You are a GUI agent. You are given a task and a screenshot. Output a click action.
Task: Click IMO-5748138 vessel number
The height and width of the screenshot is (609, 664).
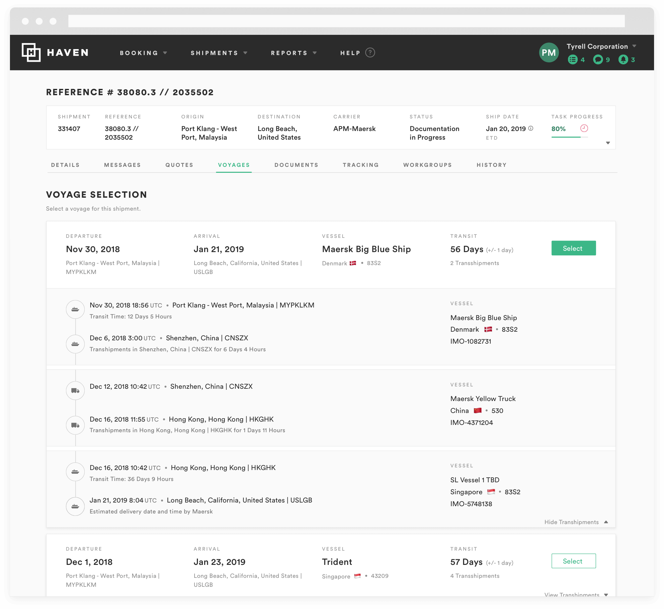coord(471,504)
